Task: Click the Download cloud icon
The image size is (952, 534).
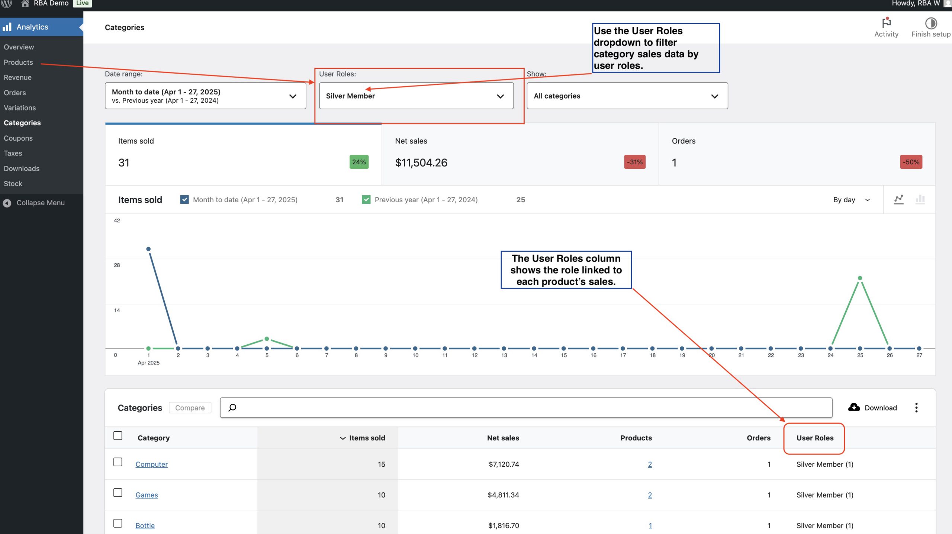Action: [854, 407]
